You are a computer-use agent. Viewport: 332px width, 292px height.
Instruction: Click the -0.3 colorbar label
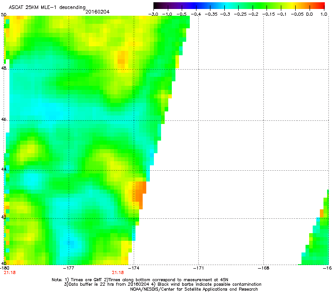point(225,14)
